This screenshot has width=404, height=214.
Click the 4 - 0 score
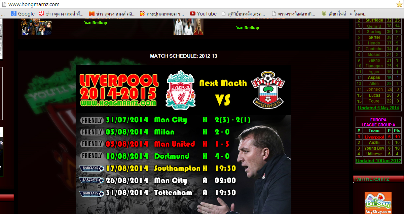point(222,156)
